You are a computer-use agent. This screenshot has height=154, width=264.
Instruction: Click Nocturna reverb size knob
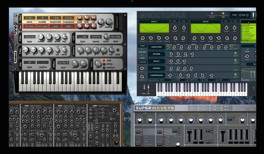171,54
